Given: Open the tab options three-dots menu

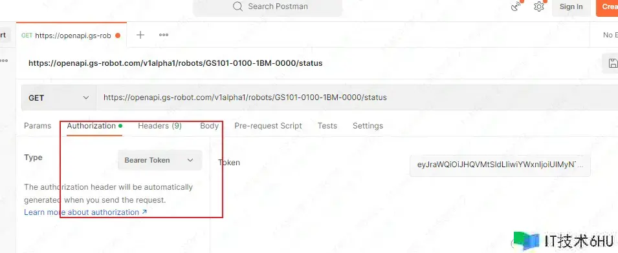Looking at the screenshot, I should click(164, 35).
